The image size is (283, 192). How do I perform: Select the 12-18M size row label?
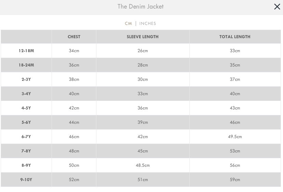pyautogui.click(x=26, y=51)
